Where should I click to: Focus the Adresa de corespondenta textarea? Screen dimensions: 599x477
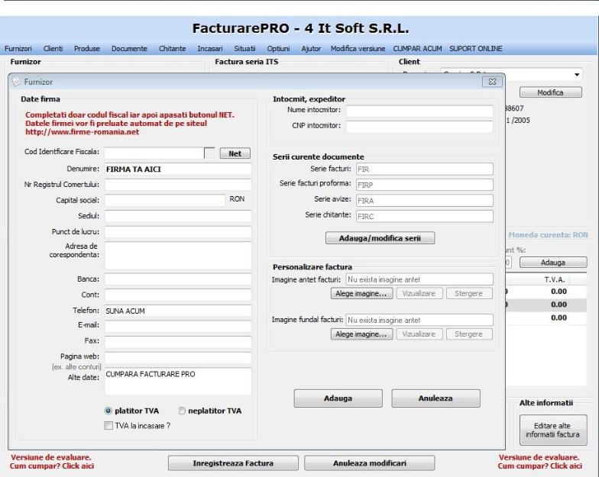point(177,255)
